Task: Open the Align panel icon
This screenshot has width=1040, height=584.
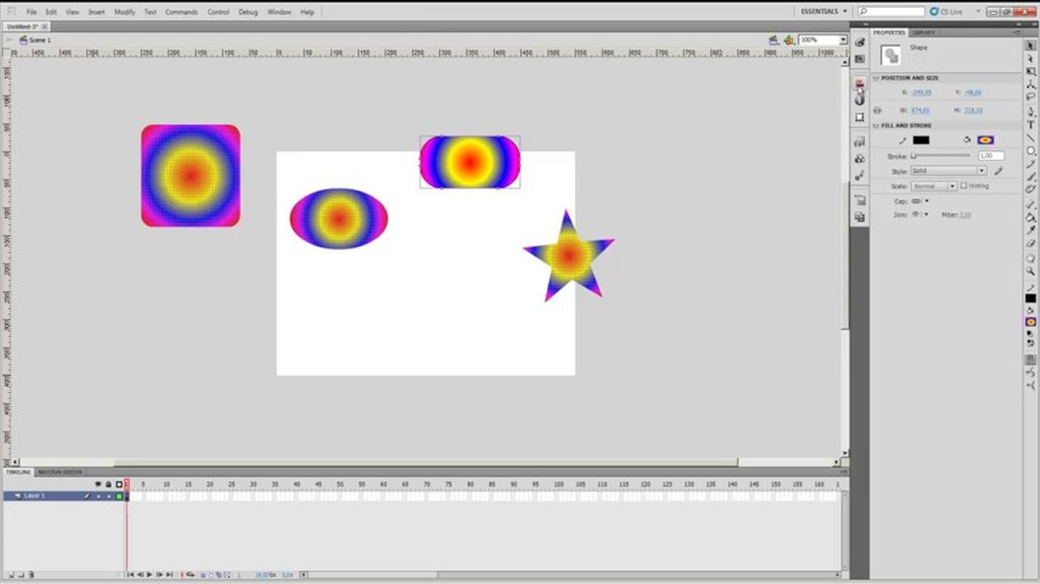Action: tap(859, 83)
